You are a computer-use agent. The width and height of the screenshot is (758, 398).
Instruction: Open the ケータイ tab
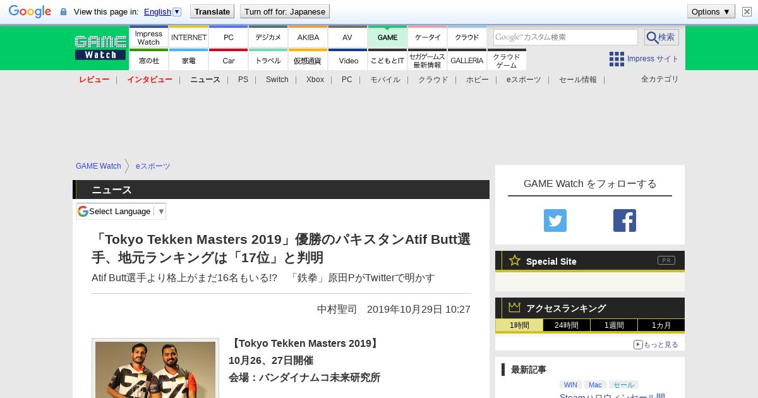tap(428, 37)
